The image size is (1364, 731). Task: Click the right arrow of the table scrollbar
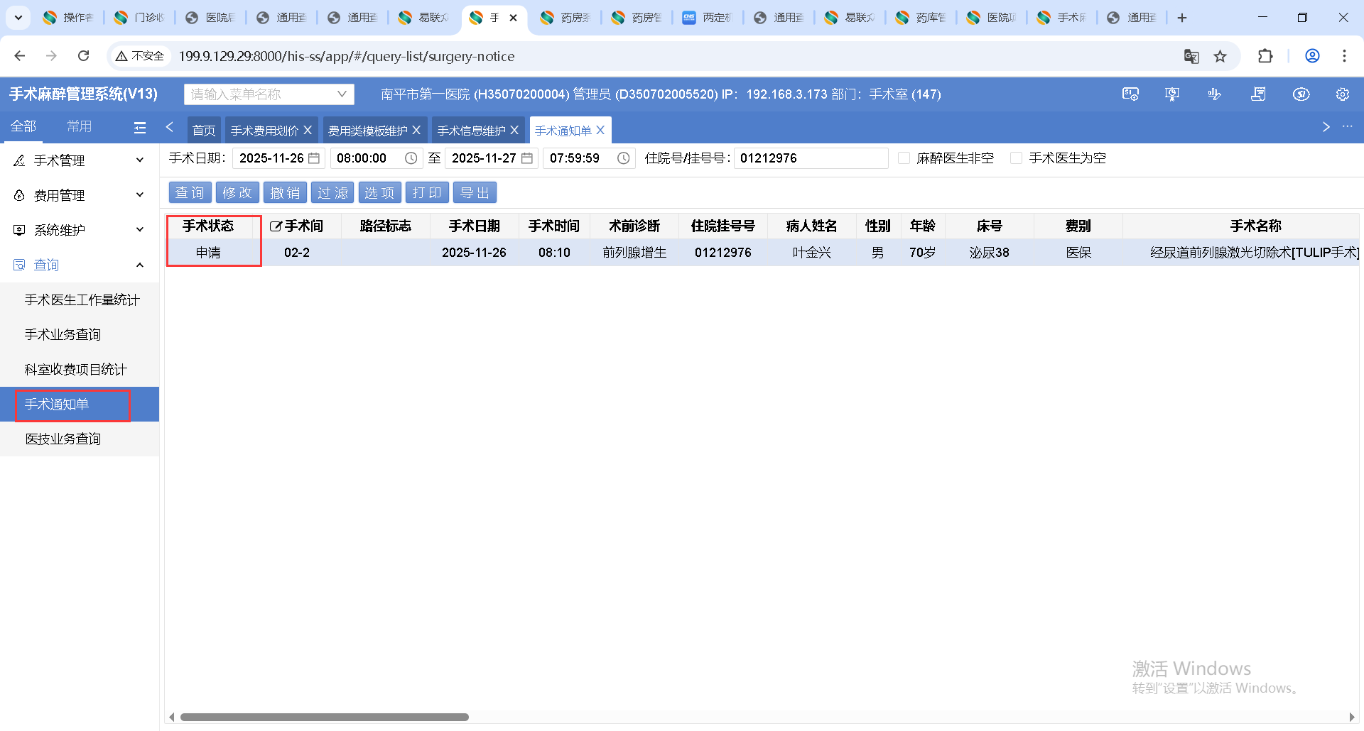tap(1351, 718)
